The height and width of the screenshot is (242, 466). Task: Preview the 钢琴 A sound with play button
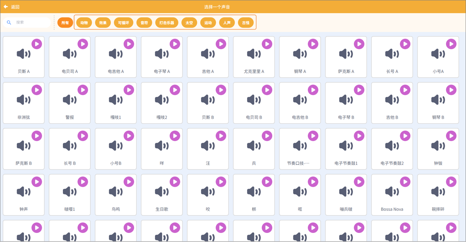point(313,44)
